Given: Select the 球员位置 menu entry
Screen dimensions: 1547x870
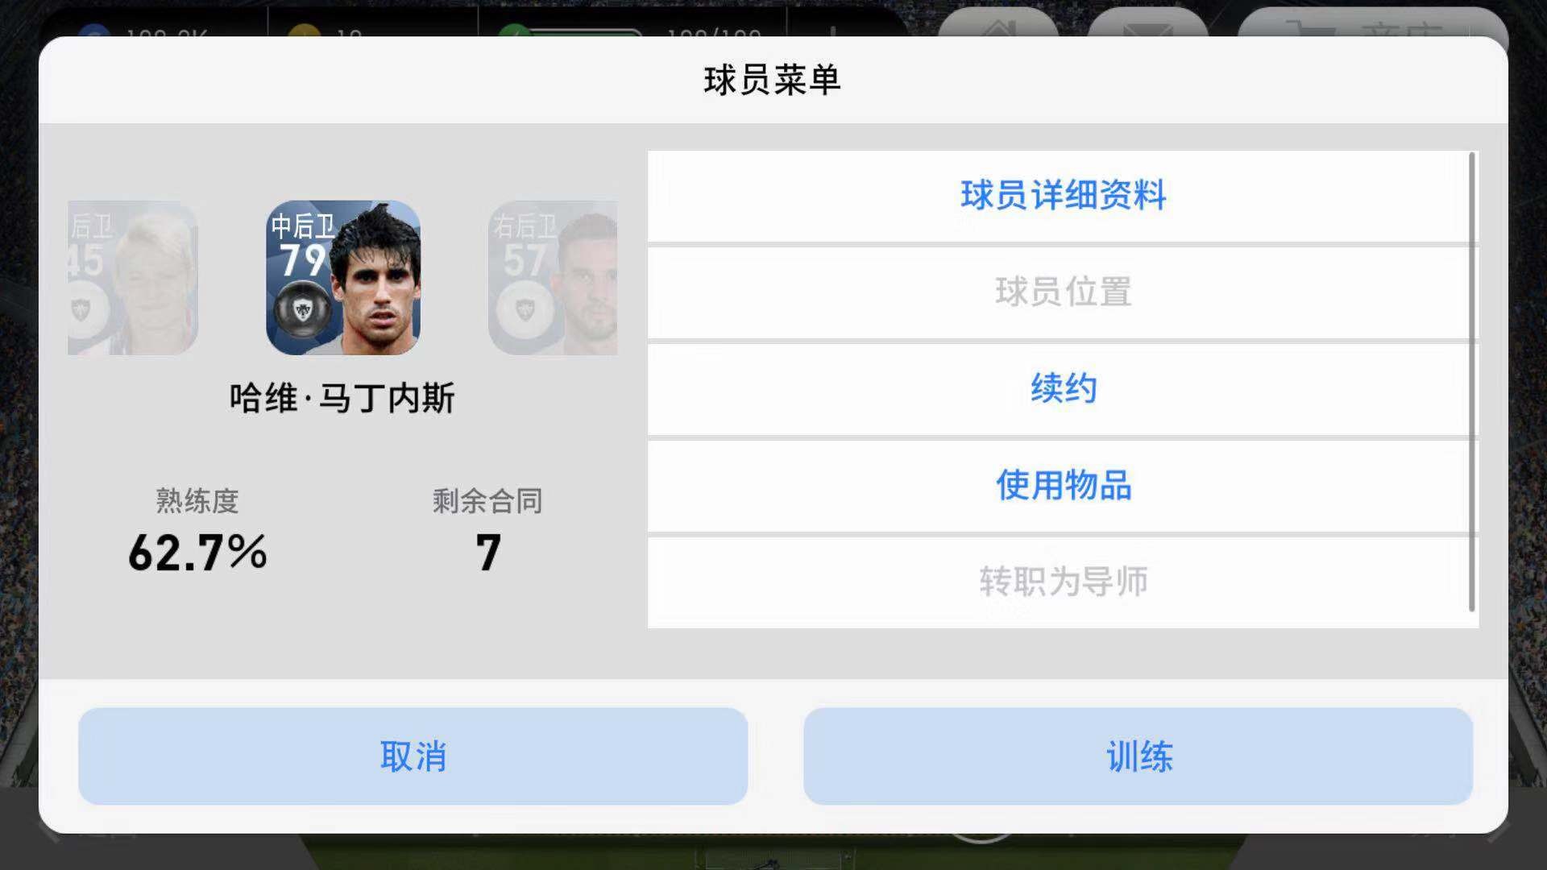Looking at the screenshot, I should pos(1063,292).
